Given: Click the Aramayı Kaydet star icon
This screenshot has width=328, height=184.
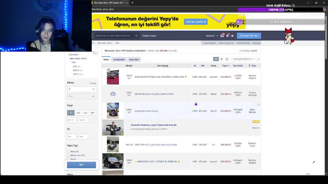Looking at the screenshot, I should 240,51.
